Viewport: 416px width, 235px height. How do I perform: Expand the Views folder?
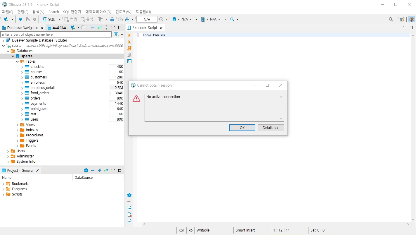point(17,125)
